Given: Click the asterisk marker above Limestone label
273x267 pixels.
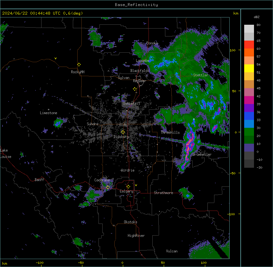Looking at the screenshot, I should [48, 110].
